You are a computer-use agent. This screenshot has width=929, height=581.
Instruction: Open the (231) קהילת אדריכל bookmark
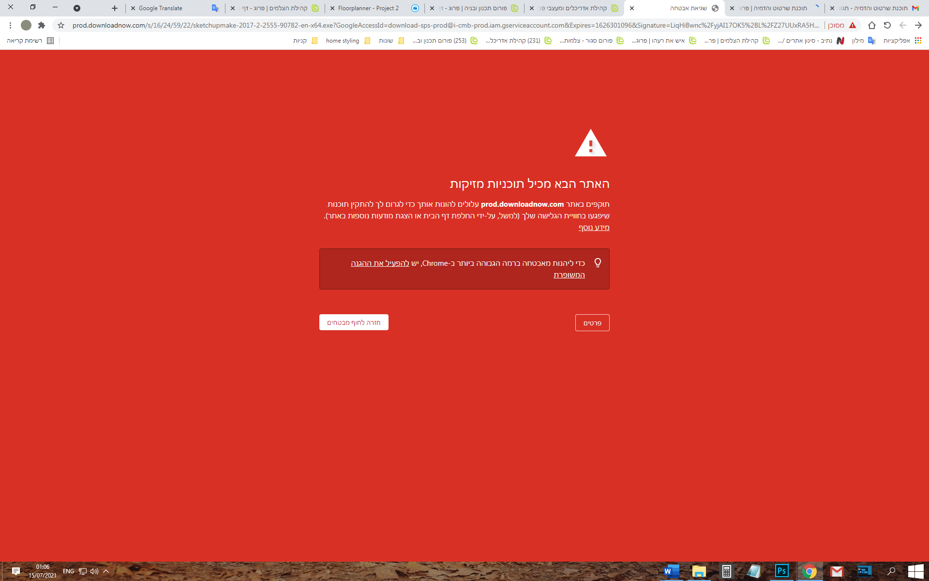coord(519,41)
